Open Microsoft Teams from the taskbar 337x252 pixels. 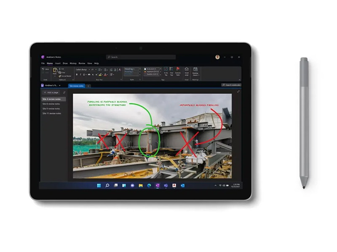[166, 186]
